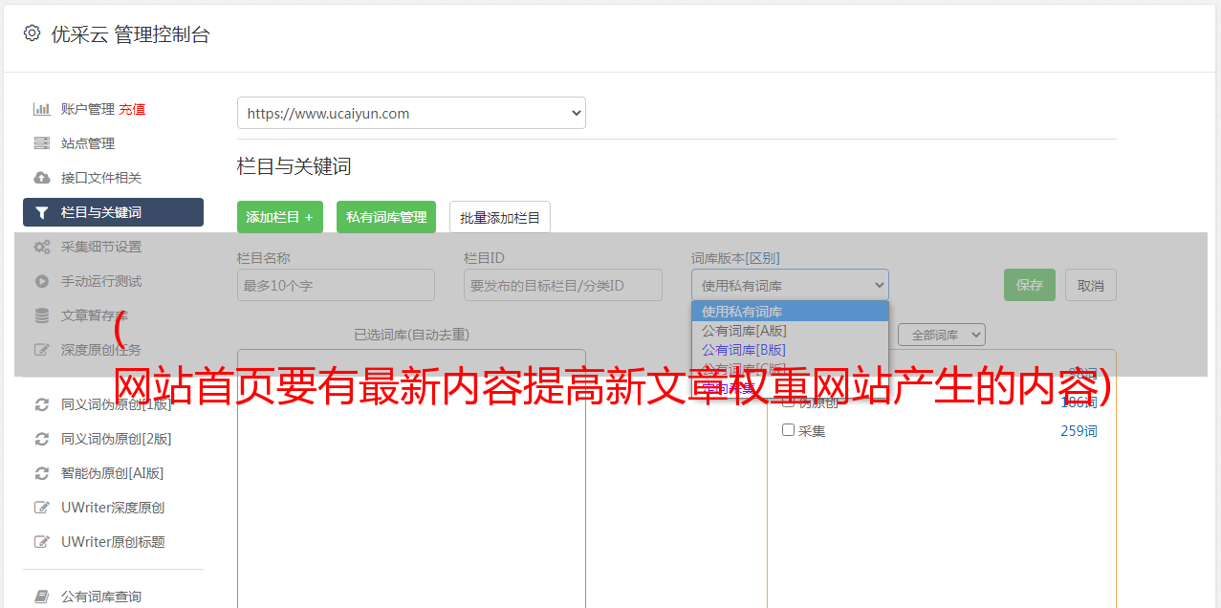1221x608 pixels.
Task: Click the cogs icon for 采集细节设置
Action: point(41,247)
